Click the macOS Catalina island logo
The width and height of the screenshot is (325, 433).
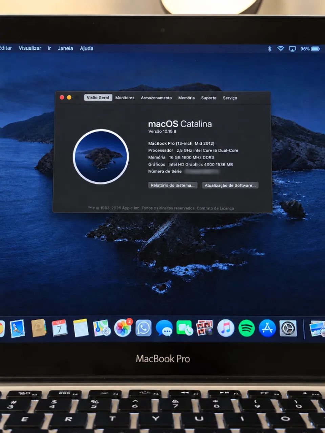coord(101,157)
